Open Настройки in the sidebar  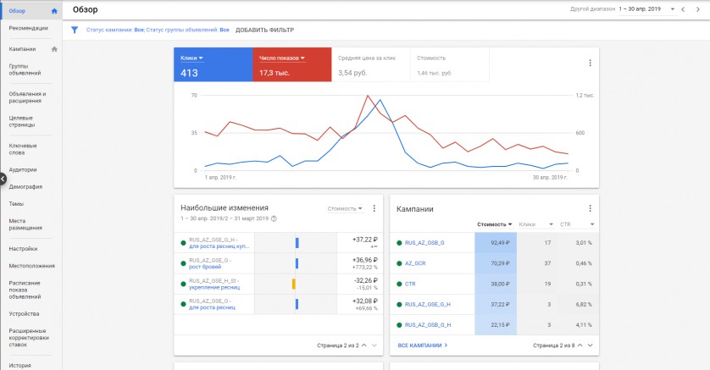tap(23, 249)
